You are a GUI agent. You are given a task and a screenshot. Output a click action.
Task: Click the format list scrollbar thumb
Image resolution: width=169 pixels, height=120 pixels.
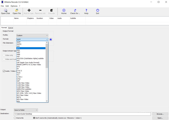pyautogui.click(x=47, y=56)
